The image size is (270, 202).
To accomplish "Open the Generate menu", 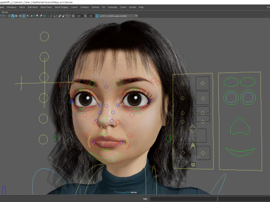I will coord(112,7).
